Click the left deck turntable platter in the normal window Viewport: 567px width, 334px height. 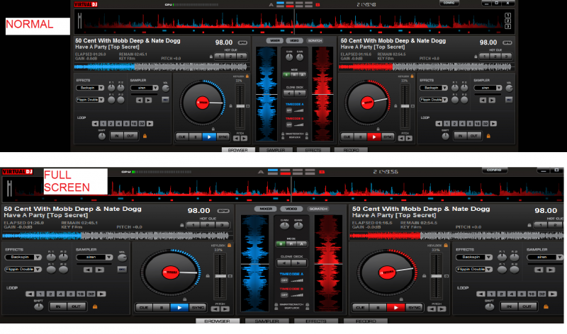point(203,103)
